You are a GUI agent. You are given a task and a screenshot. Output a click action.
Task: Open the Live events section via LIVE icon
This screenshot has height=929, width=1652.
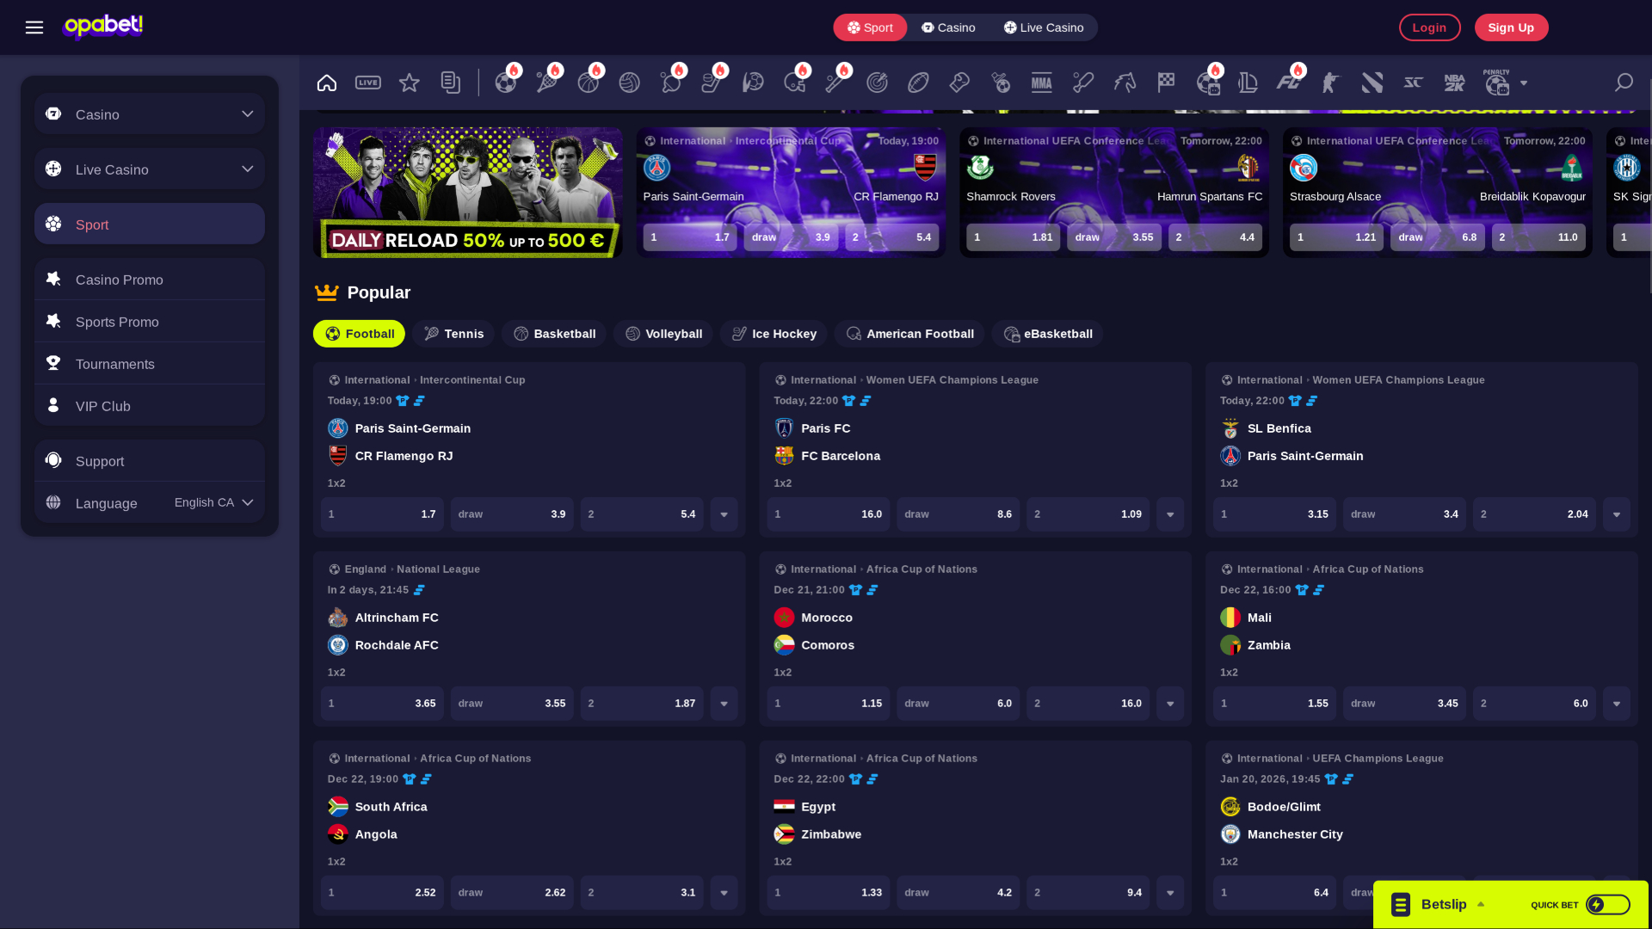tap(368, 83)
